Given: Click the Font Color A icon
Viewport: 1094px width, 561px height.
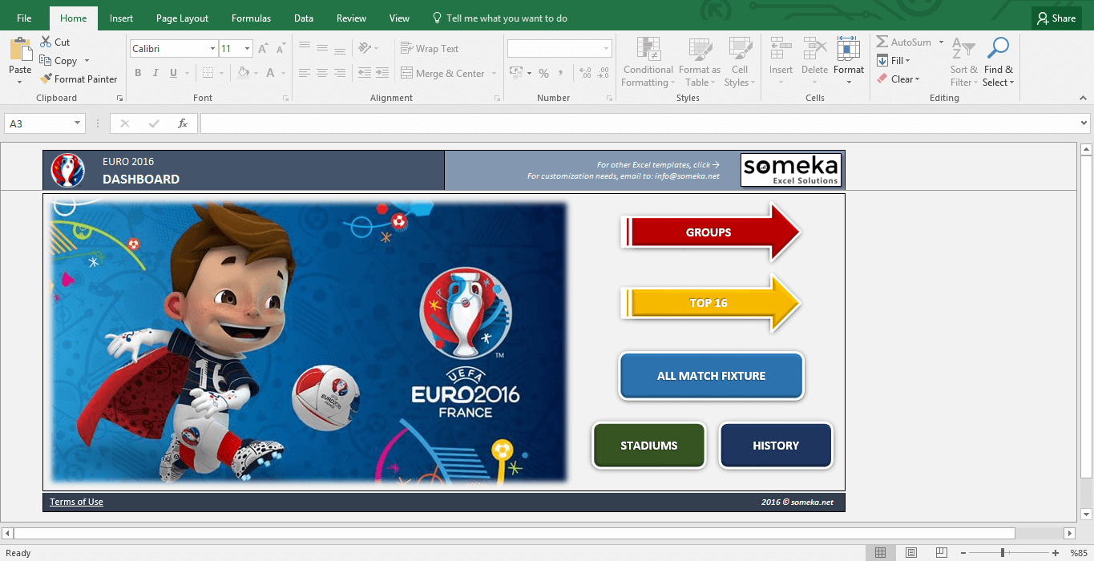Looking at the screenshot, I should coord(271,73).
